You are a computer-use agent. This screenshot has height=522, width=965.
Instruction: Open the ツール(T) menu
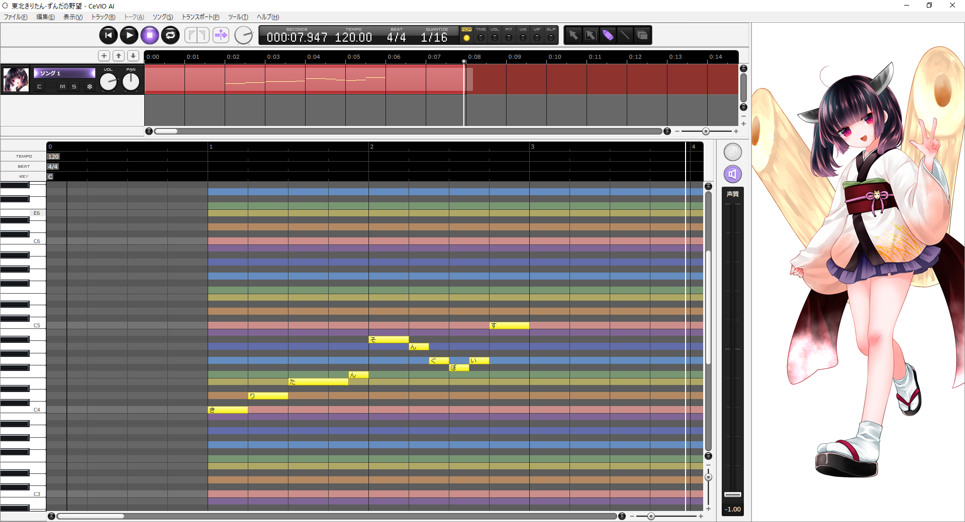[x=238, y=17]
